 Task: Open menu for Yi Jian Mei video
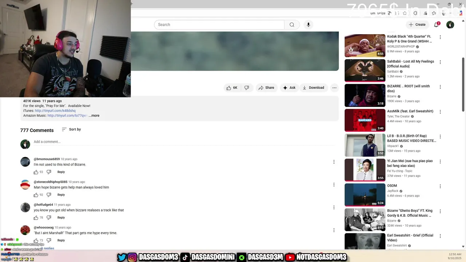(440, 162)
